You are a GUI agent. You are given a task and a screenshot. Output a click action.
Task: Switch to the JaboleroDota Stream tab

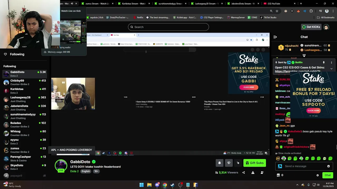(x=244, y=4)
